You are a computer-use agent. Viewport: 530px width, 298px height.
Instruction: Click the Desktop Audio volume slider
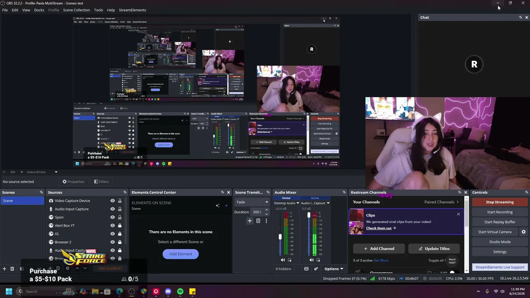280,235
